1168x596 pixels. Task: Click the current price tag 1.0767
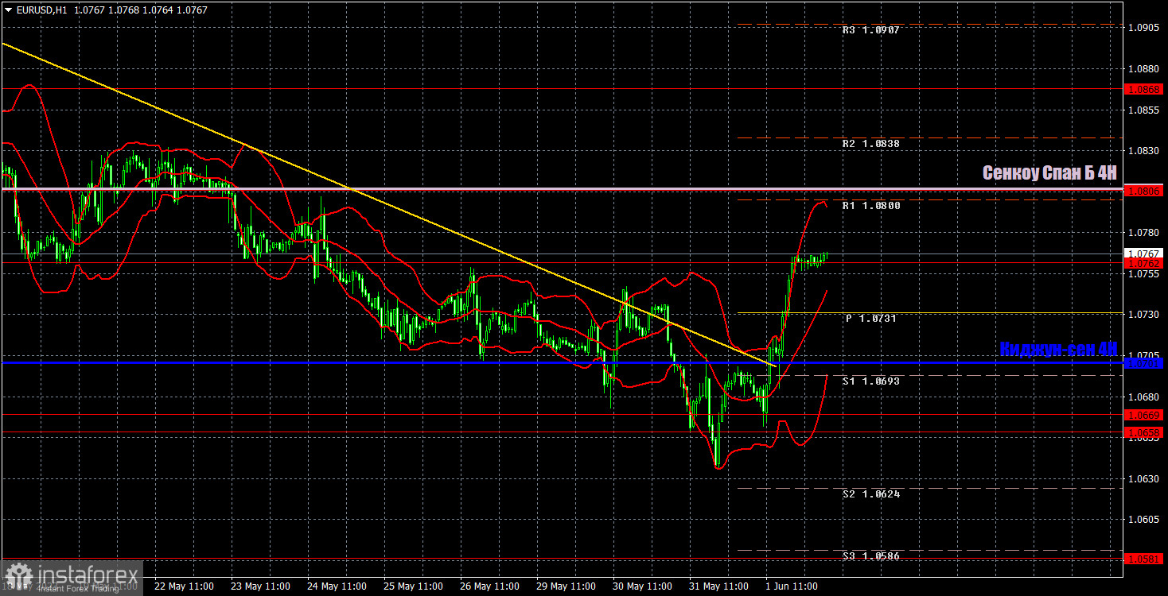[1144, 253]
